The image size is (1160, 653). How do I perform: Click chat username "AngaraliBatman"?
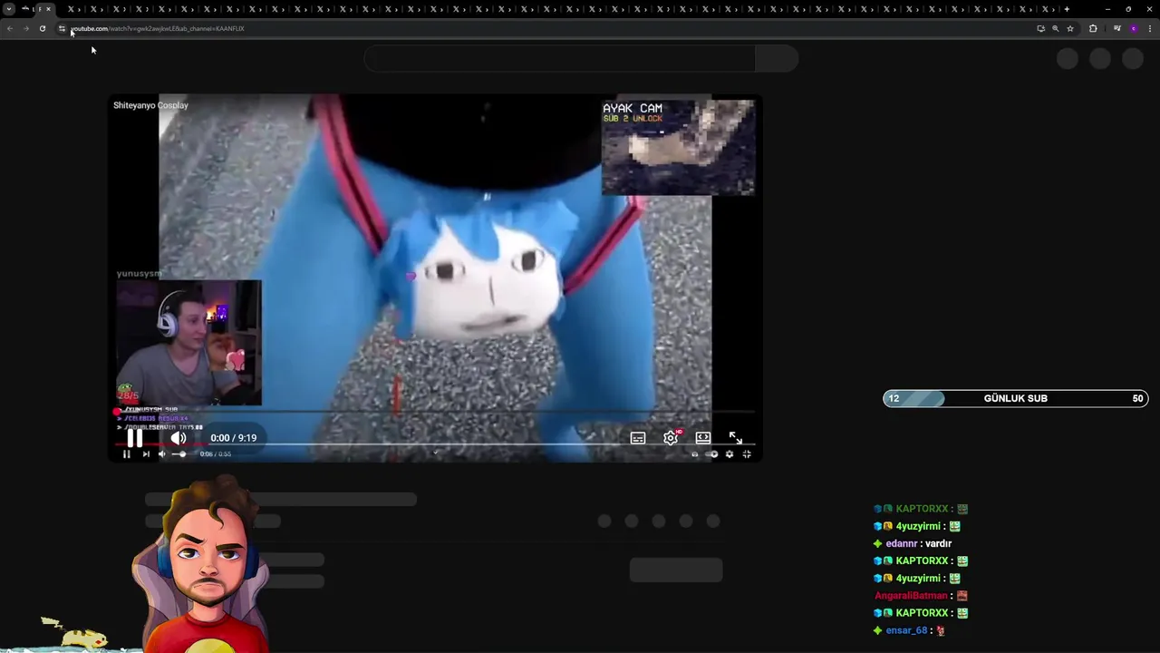coord(911,596)
